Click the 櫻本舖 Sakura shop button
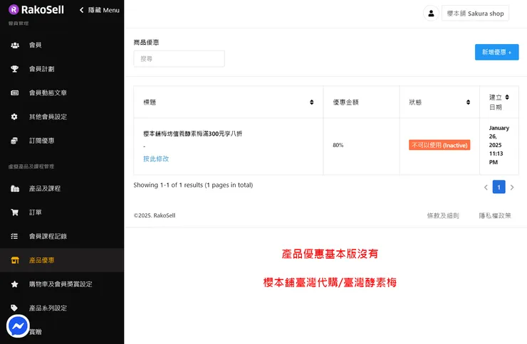The height and width of the screenshot is (344, 527). [x=475, y=14]
